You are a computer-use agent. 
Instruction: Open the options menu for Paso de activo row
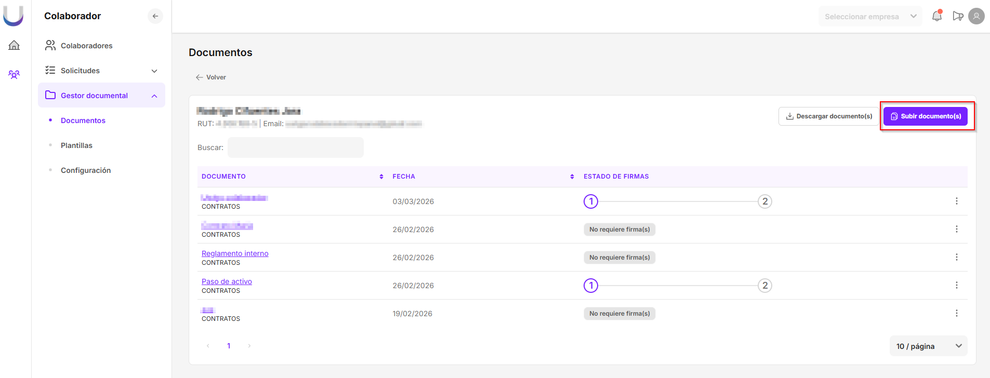click(x=956, y=285)
